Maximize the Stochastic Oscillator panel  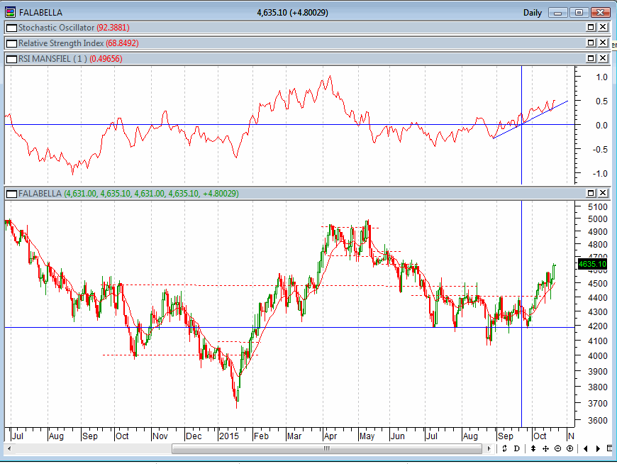[x=591, y=27]
